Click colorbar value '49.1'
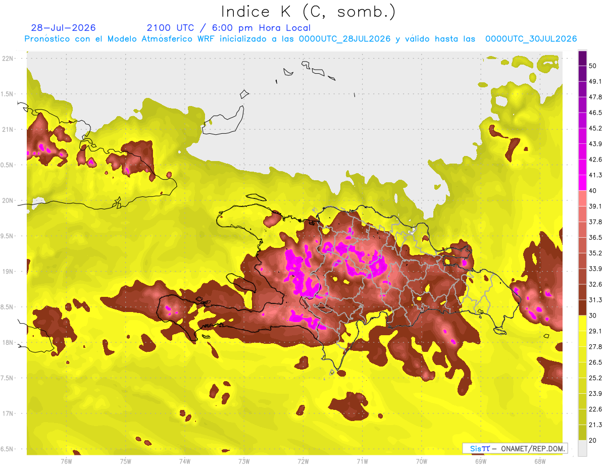606x468 pixels. click(595, 81)
